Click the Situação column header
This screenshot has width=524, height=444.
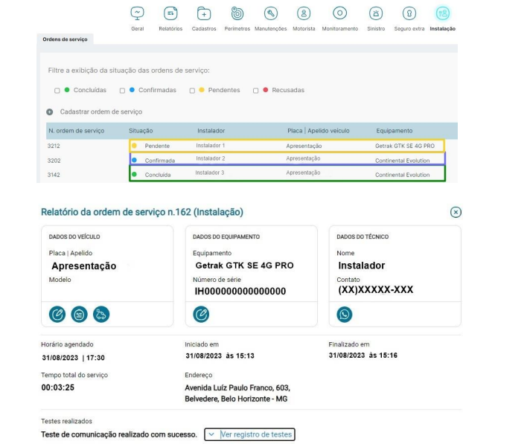pyautogui.click(x=141, y=131)
